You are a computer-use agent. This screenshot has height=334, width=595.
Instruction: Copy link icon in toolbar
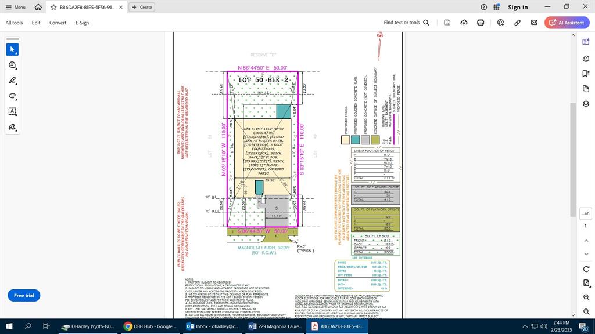[x=517, y=23]
